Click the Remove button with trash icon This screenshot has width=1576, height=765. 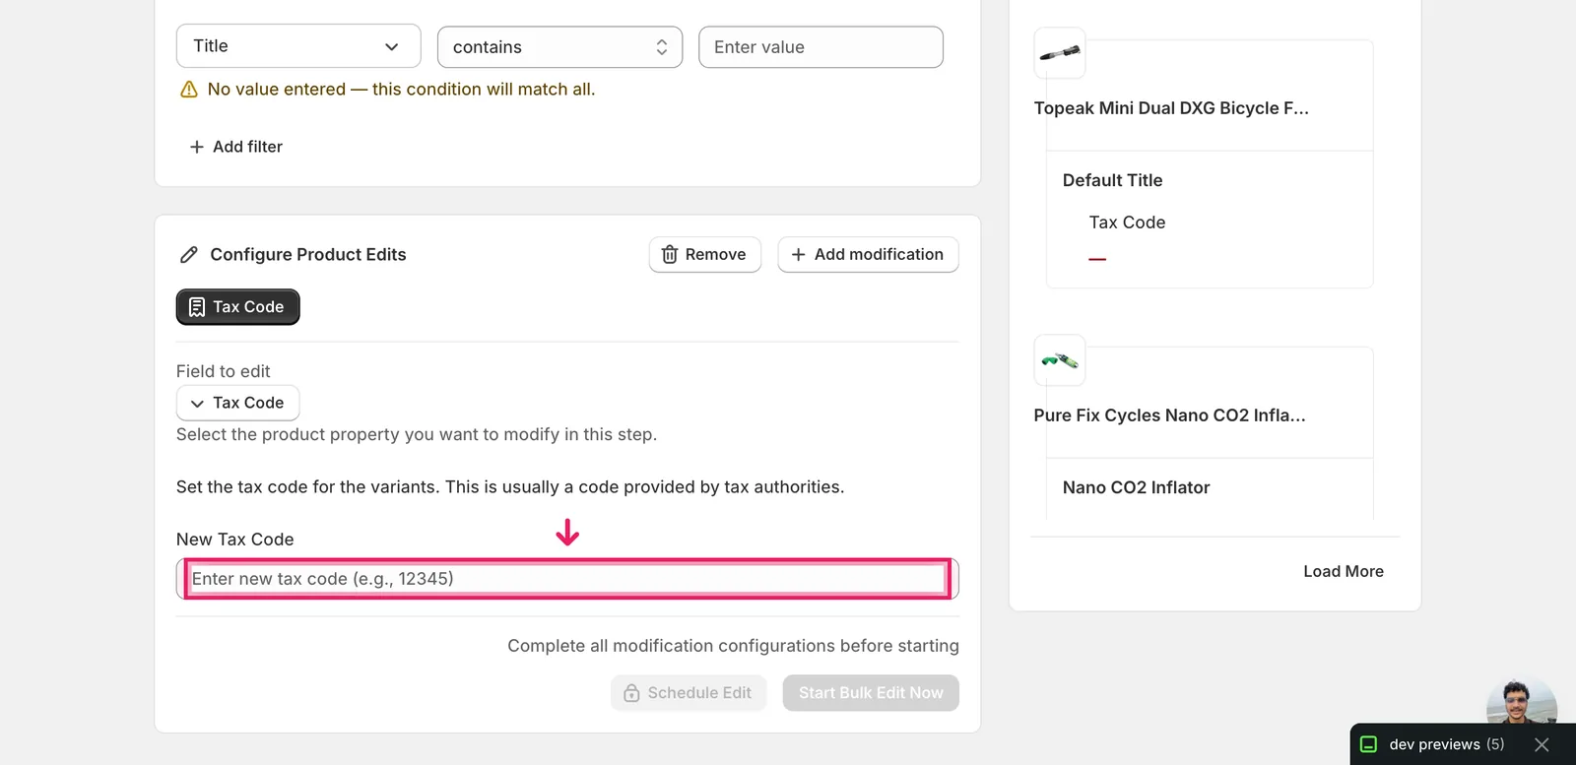click(704, 255)
